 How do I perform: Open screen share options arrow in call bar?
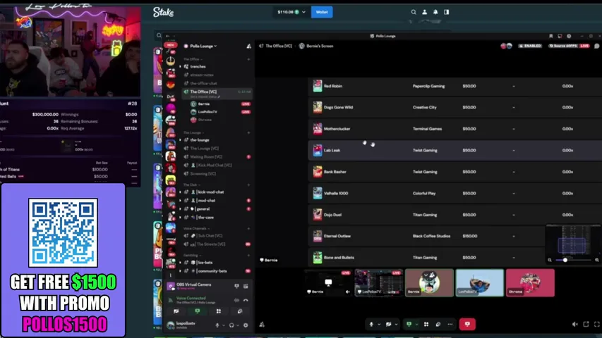(416, 324)
